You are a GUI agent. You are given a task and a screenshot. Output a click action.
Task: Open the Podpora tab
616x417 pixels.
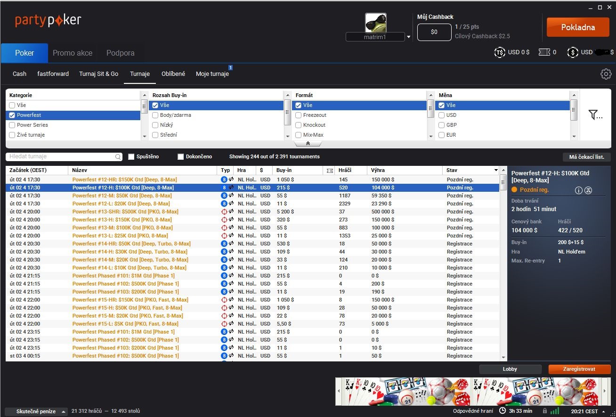pyautogui.click(x=121, y=53)
